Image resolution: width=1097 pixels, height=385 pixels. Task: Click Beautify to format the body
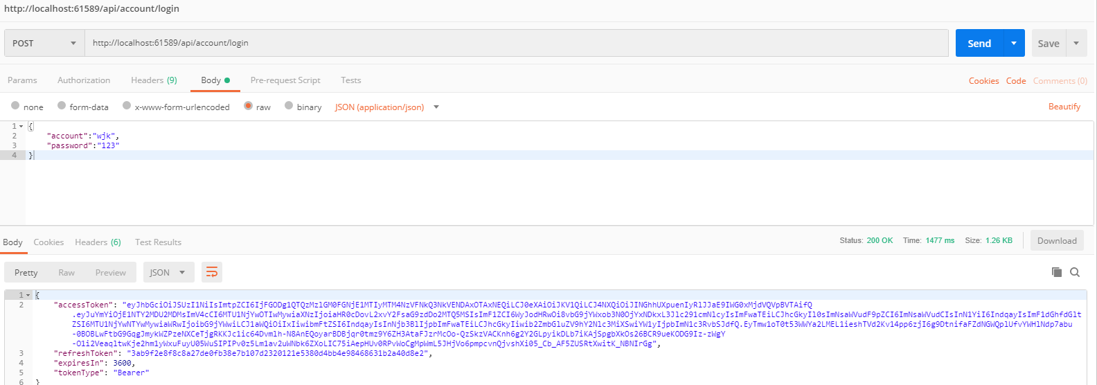1064,107
